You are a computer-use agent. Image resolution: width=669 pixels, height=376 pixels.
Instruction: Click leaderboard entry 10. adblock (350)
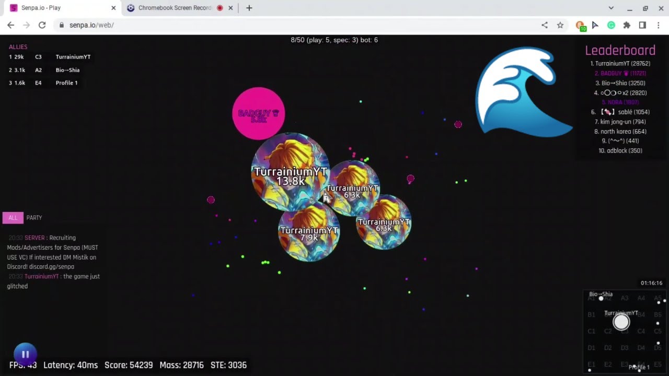coord(620,151)
